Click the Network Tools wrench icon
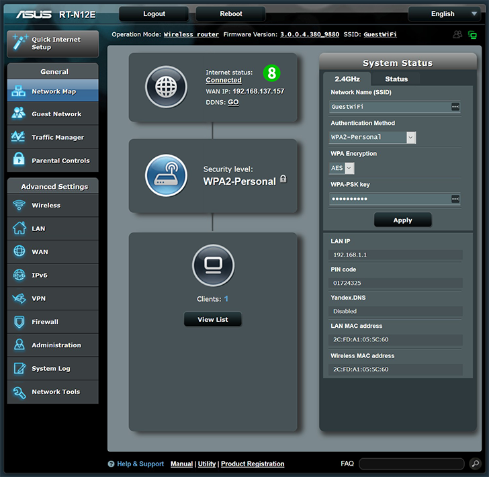The height and width of the screenshot is (477, 489). [x=19, y=392]
